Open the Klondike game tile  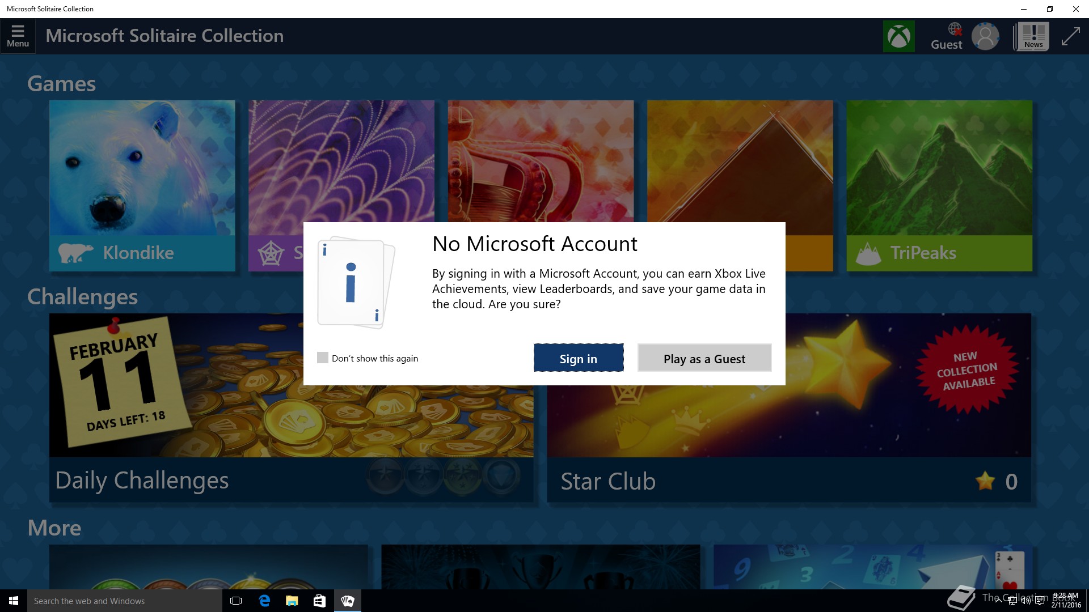(142, 170)
